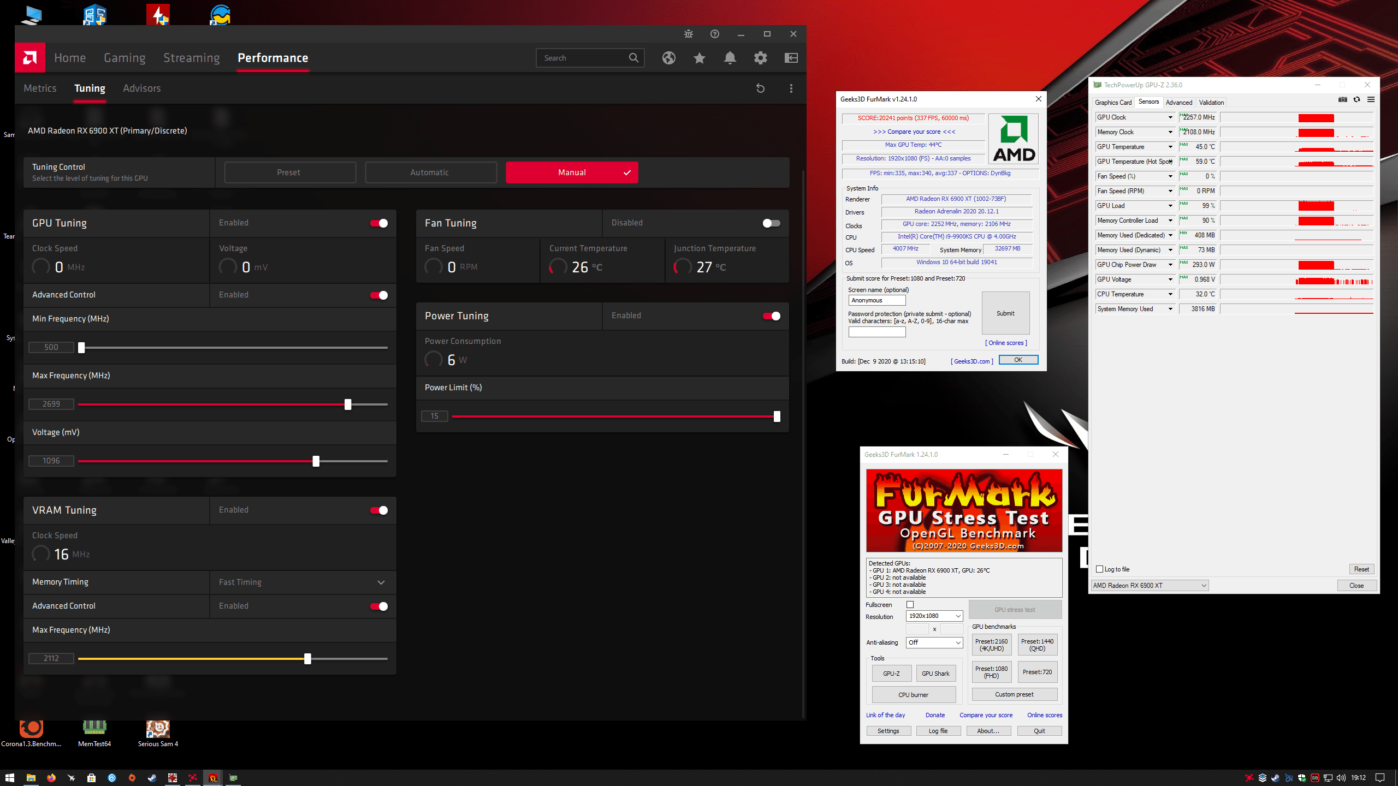Enable the Fan Tuning switch

click(772, 223)
